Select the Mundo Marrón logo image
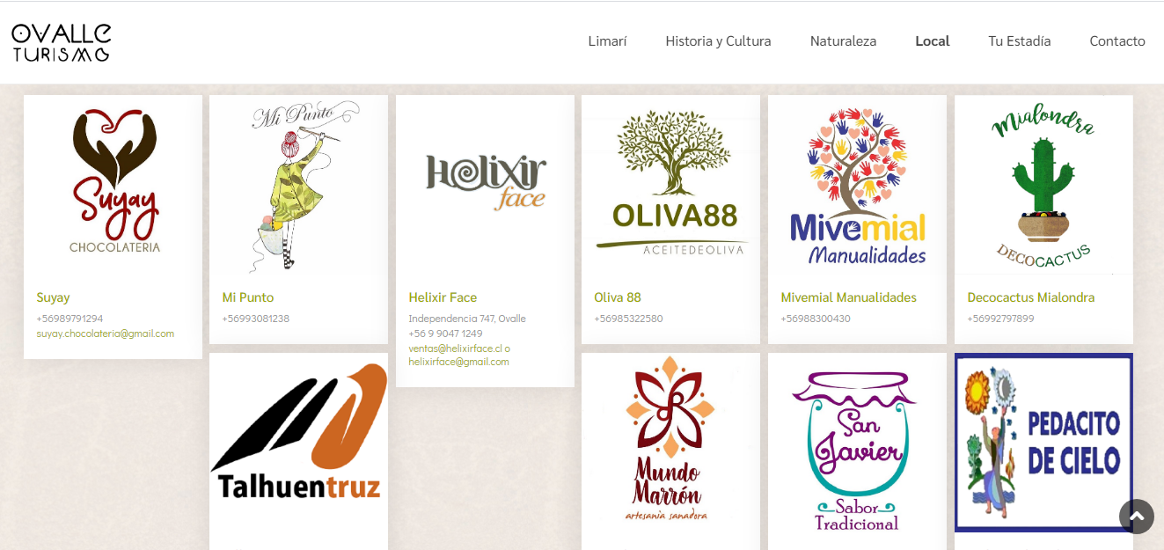 tap(670, 443)
